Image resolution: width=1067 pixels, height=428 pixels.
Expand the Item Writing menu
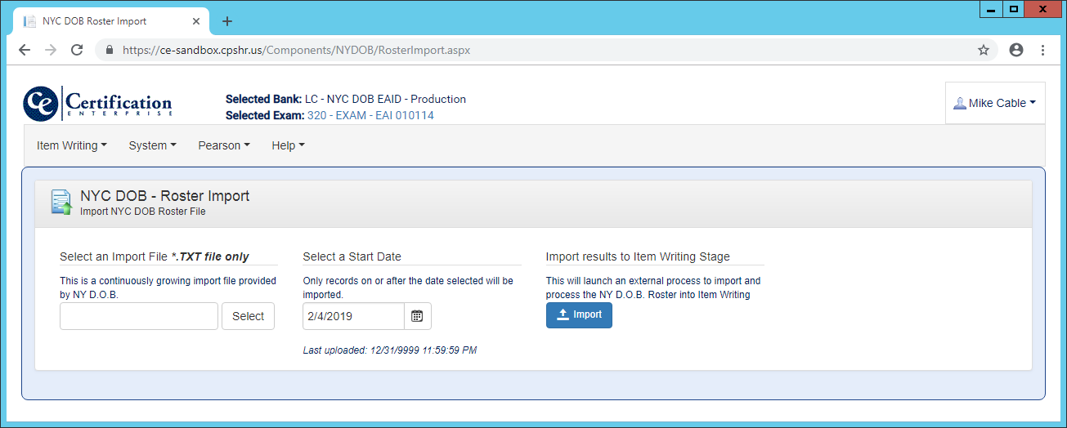pos(72,145)
